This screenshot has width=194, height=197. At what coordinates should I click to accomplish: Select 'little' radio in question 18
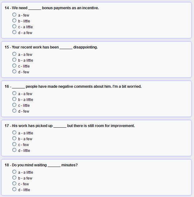point(14,189)
